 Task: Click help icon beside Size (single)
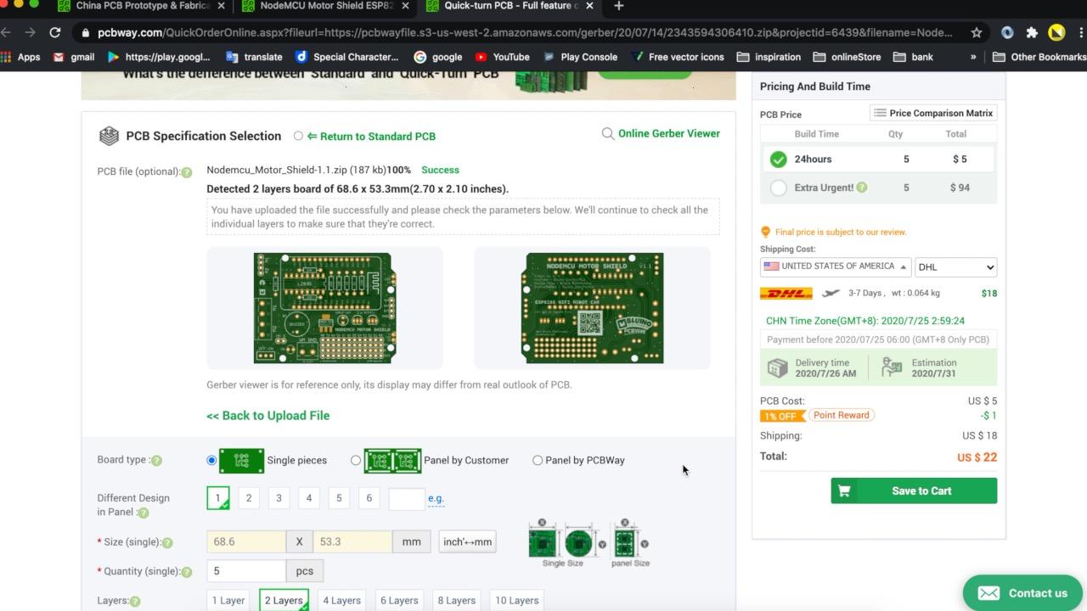coord(167,542)
